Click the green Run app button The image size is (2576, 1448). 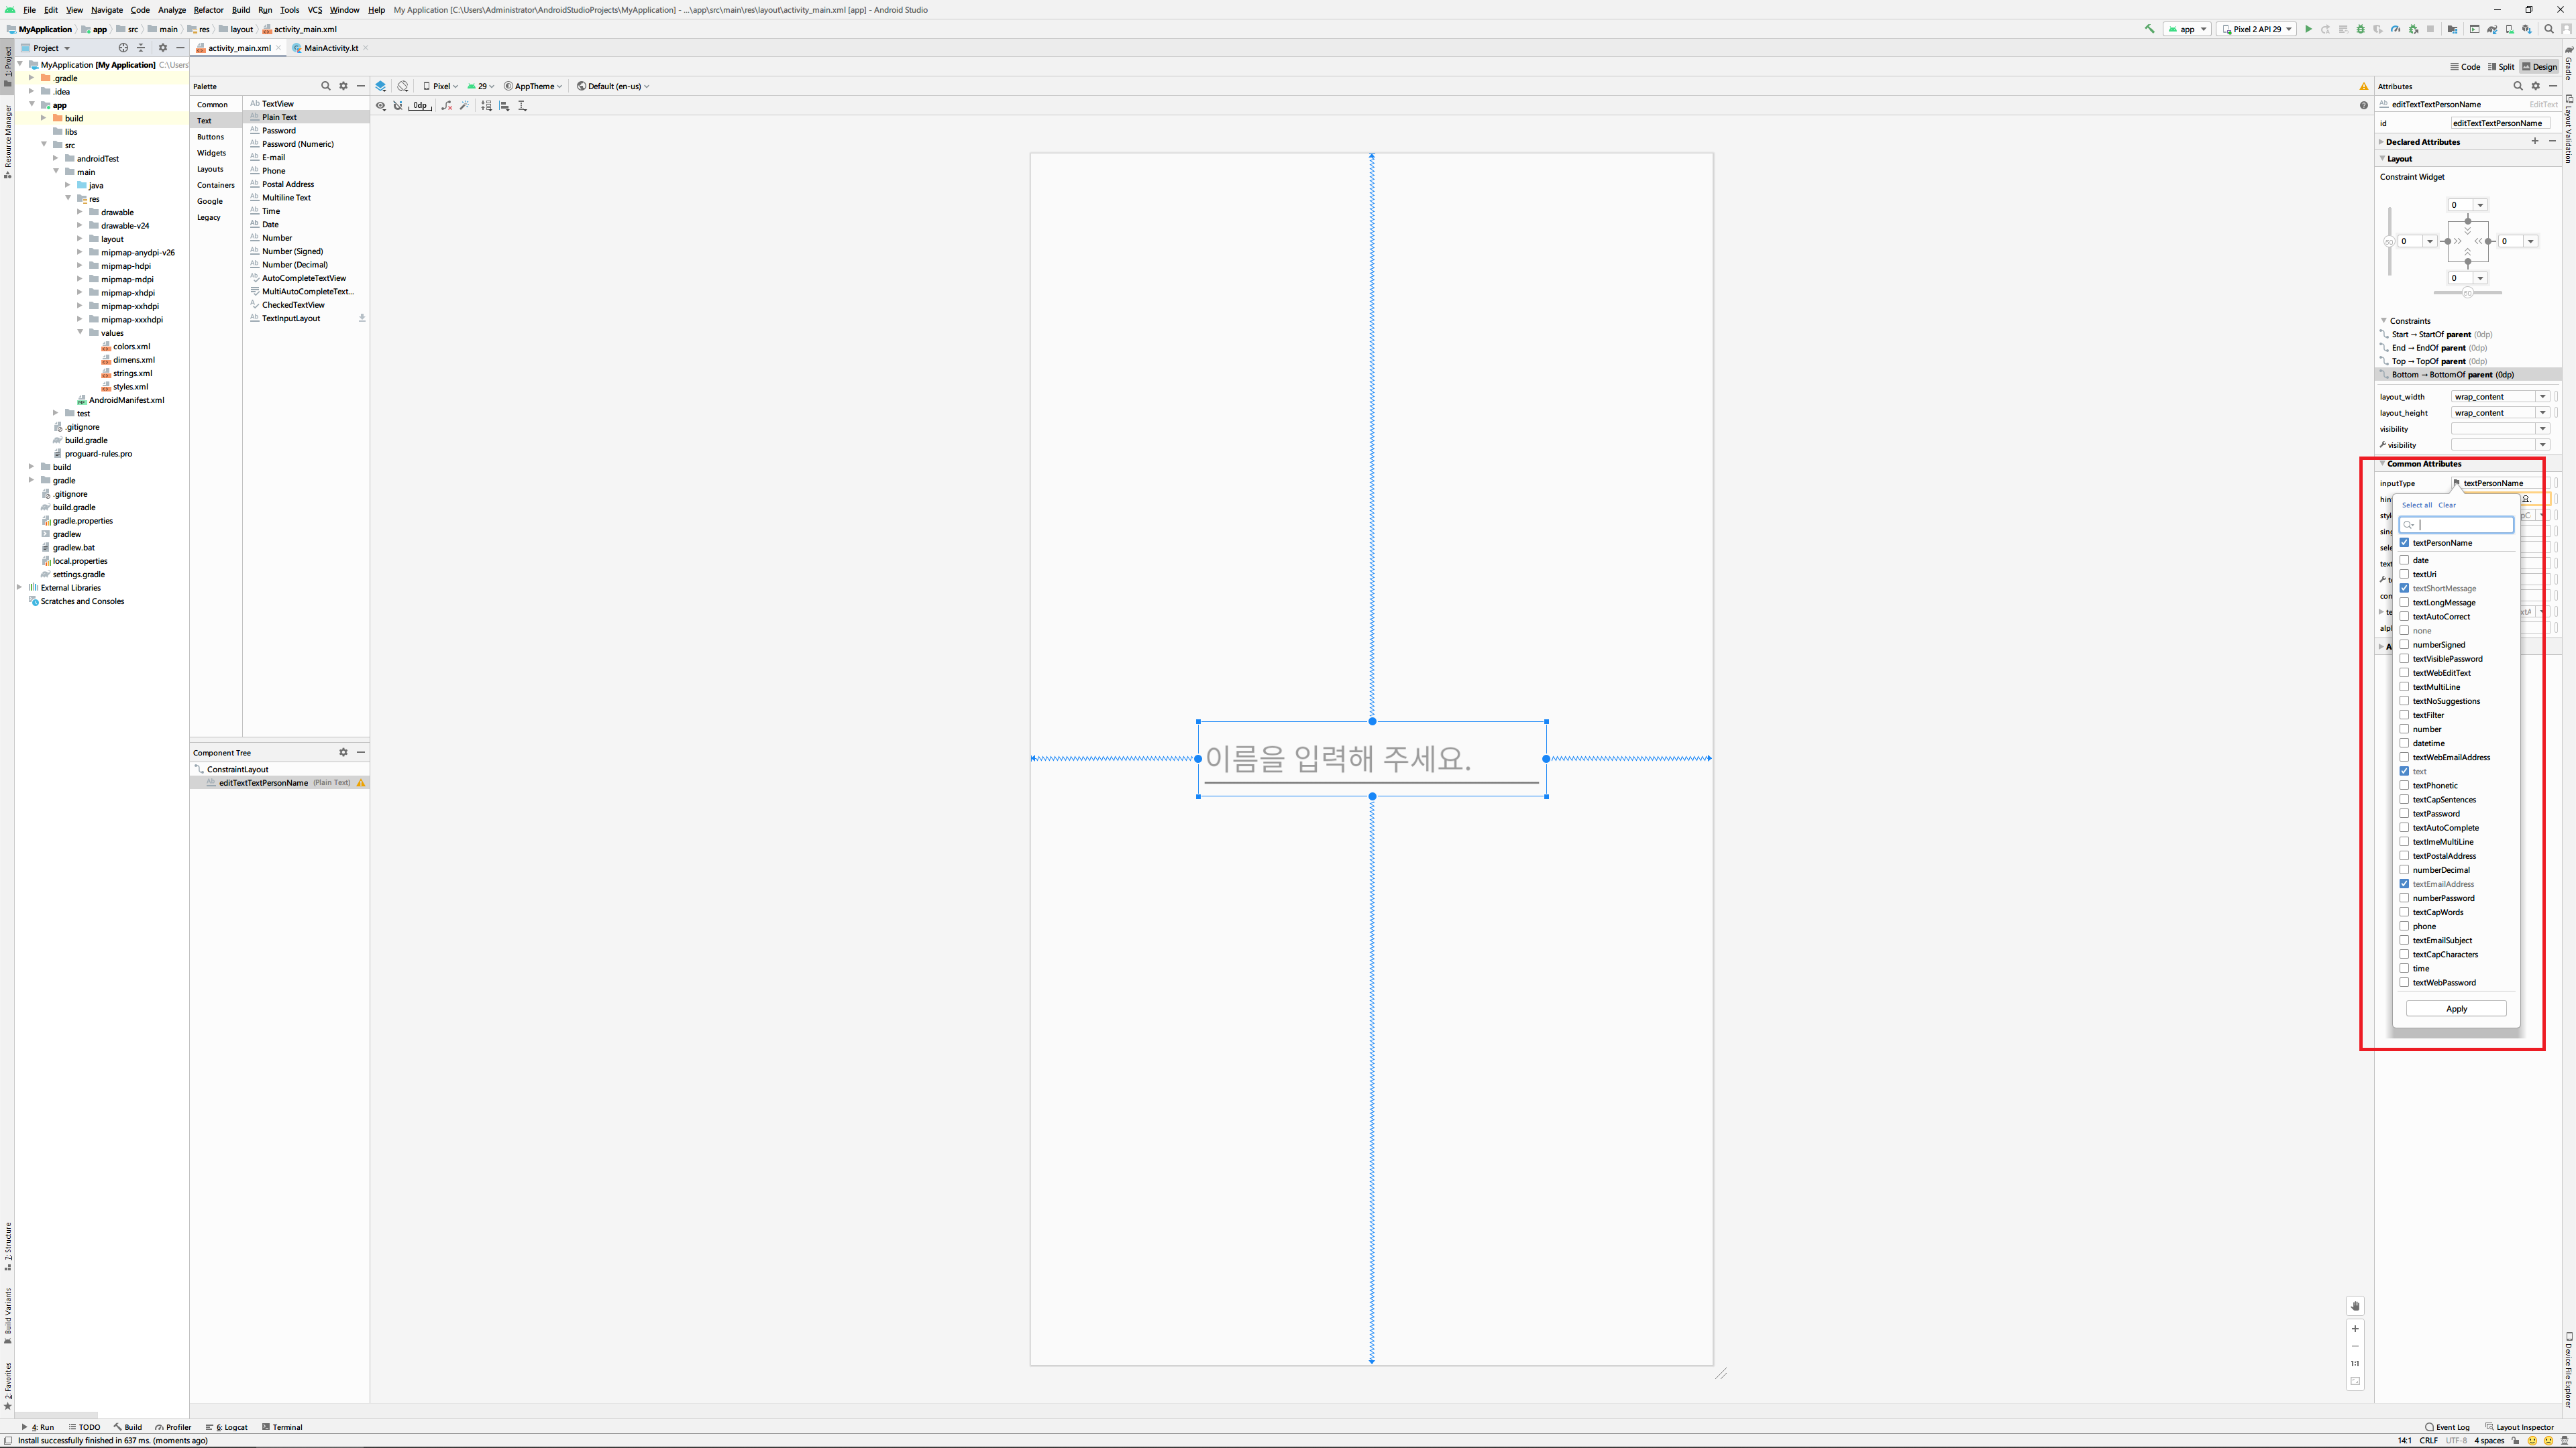(2308, 29)
